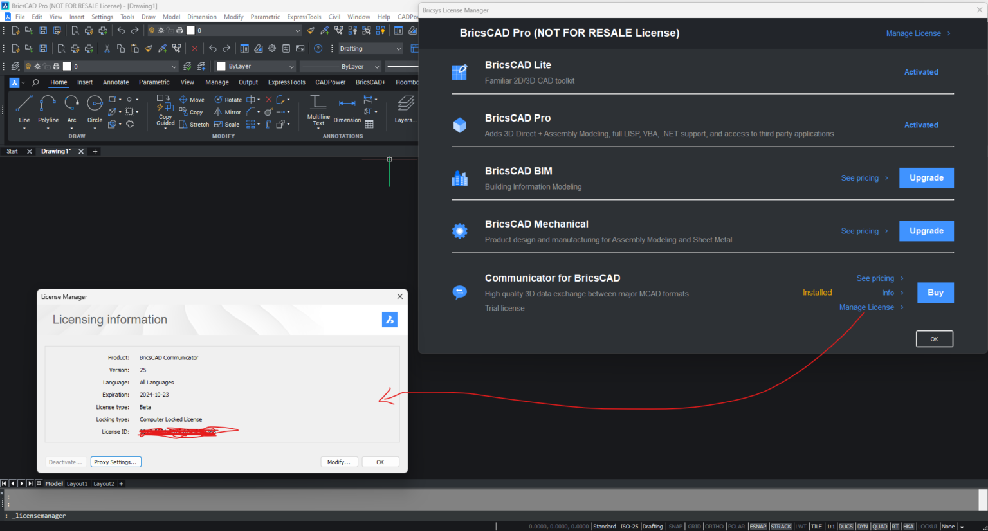Image resolution: width=988 pixels, height=531 pixels.
Task: Enable GRID in the status bar
Action: (694, 526)
